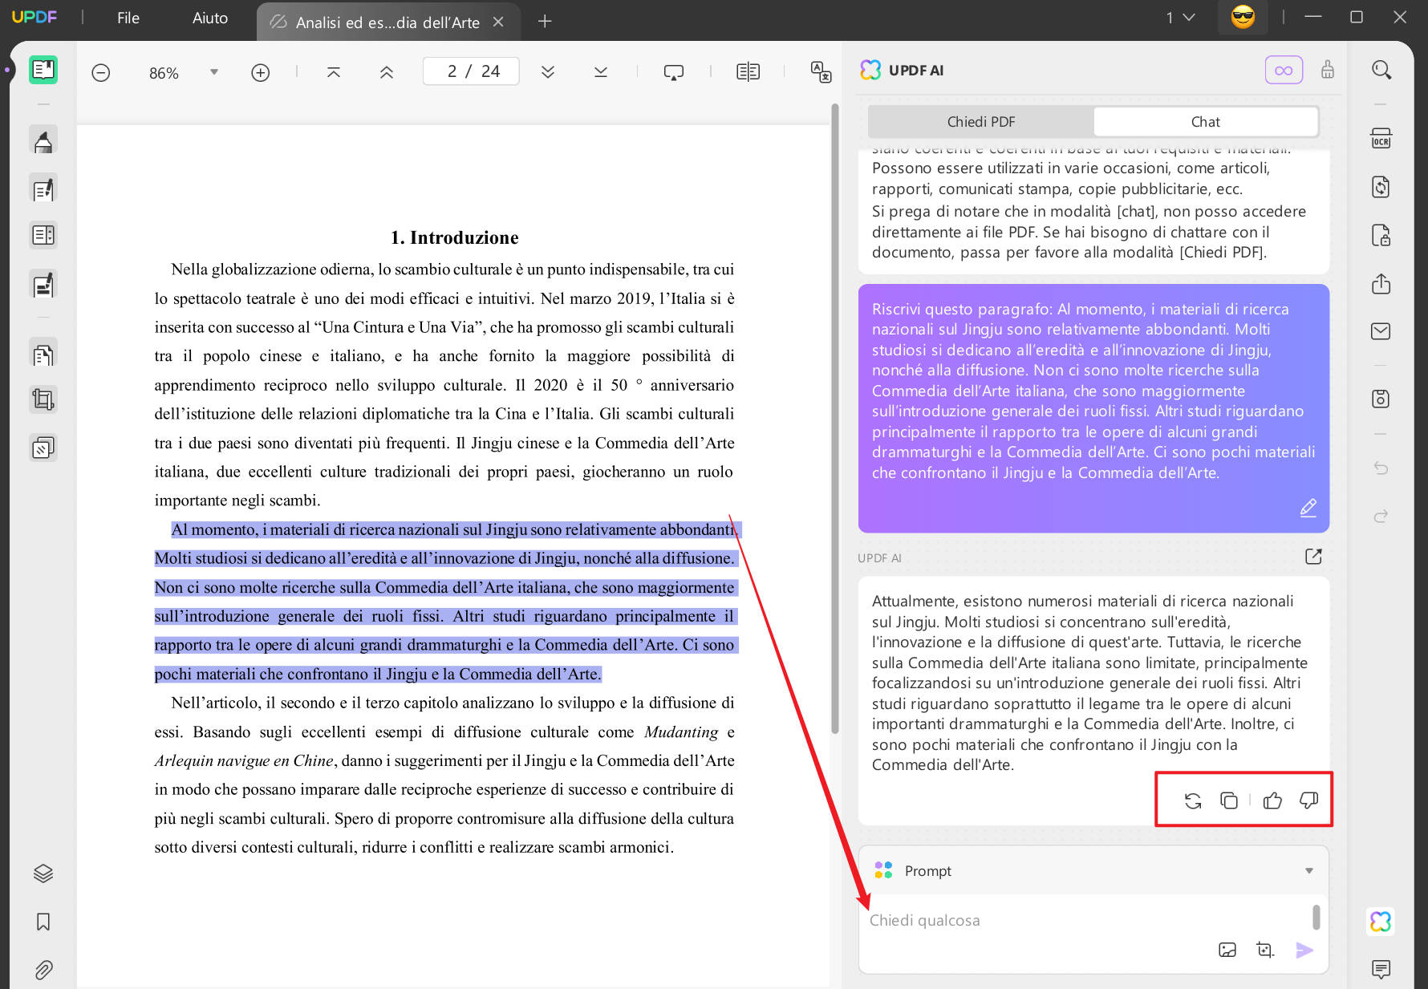Zoom out with the minus button
1428x989 pixels.
pos(101,73)
